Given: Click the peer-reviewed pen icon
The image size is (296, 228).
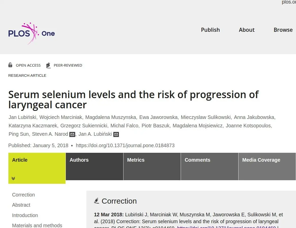Looking at the screenshot, I should click(48, 65).
